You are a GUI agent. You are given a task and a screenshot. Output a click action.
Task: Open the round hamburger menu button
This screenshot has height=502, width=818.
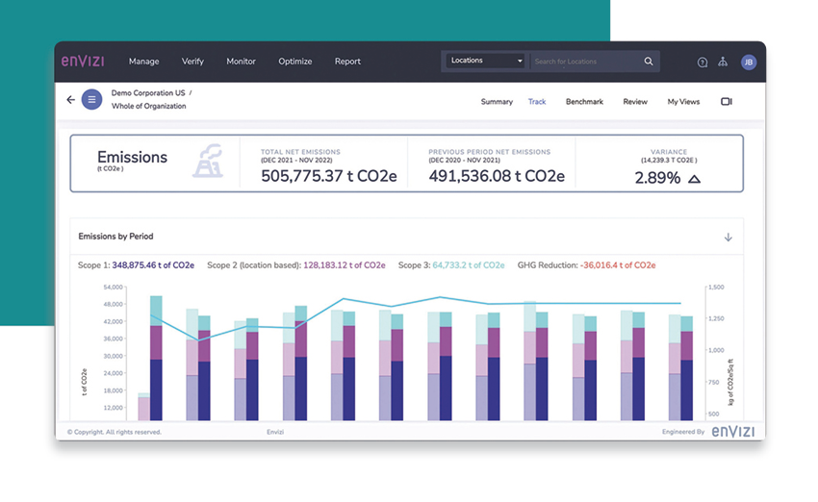click(91, 99)
